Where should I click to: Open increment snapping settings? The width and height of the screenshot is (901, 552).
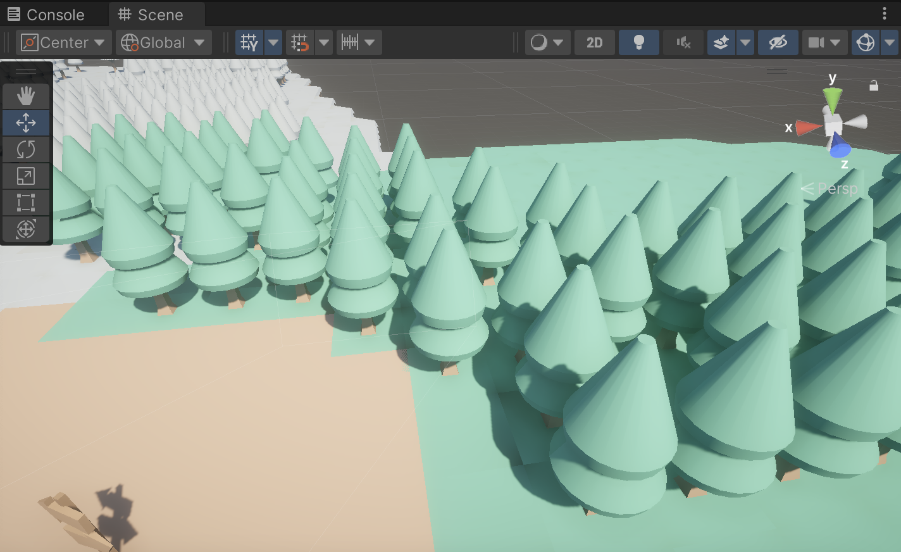coord(359,42)
